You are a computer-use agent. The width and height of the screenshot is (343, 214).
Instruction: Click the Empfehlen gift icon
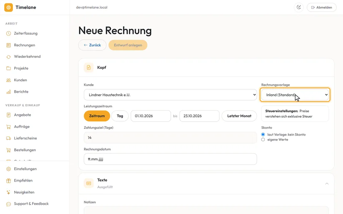(x=9, y=180)
